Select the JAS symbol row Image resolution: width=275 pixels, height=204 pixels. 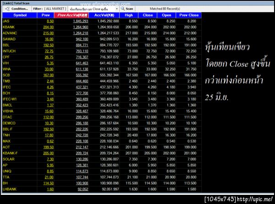click(102, 21)
